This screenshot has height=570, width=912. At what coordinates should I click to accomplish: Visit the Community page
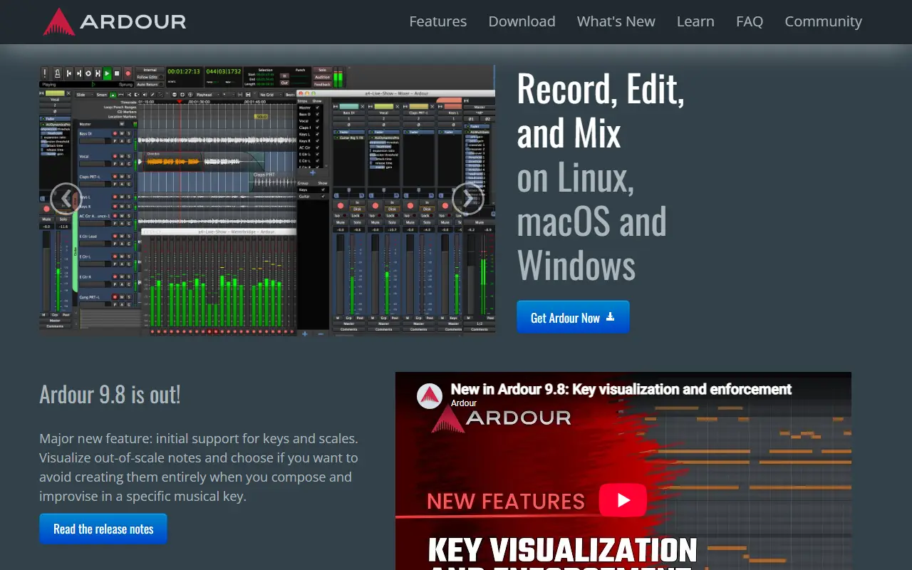pyautogui.click(x=823, y=21)
